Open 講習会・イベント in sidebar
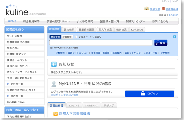184x120 pixels. point(24,60)
